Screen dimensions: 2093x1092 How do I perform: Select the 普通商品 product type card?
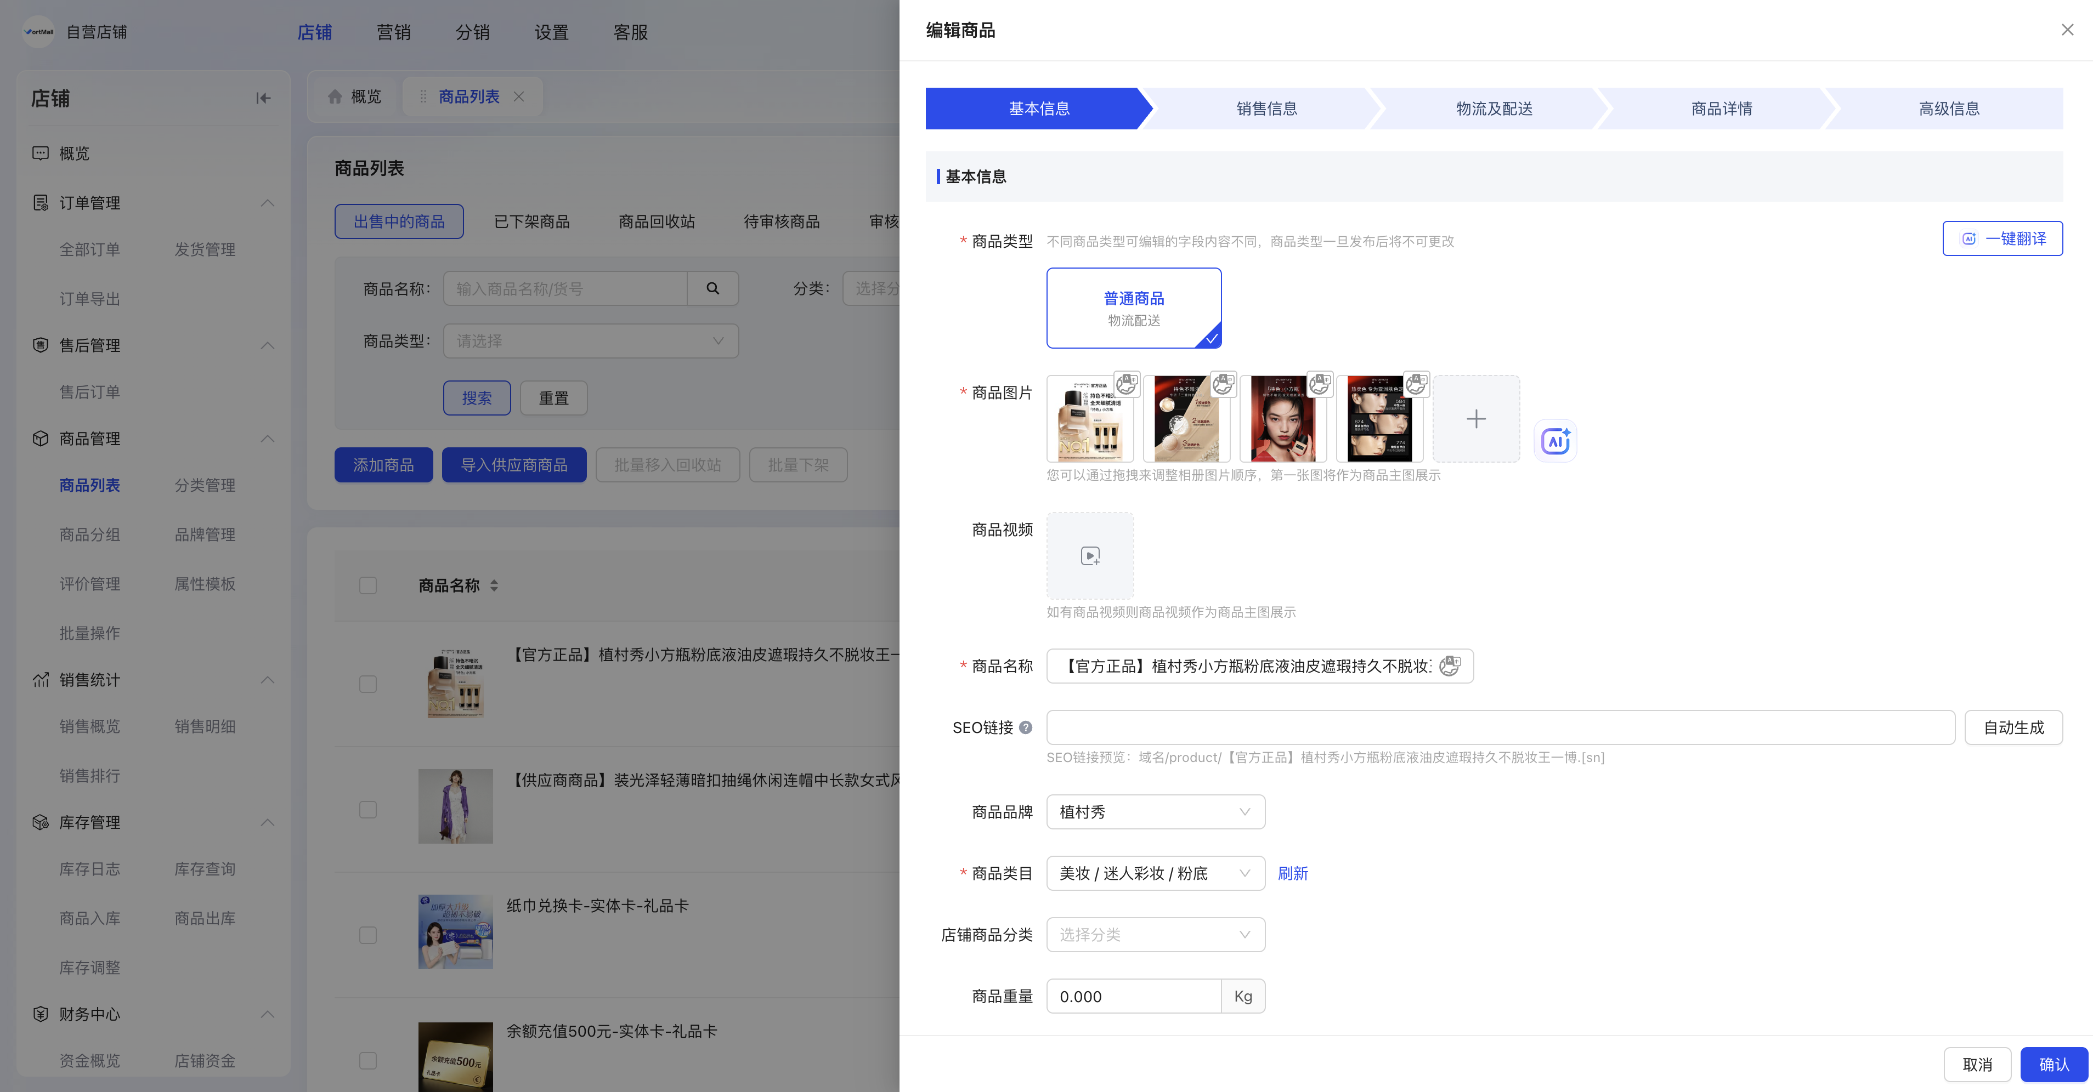(1134, 308)
